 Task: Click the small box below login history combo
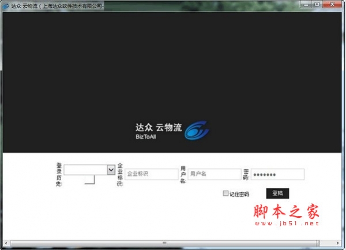[x=89, y=180]
